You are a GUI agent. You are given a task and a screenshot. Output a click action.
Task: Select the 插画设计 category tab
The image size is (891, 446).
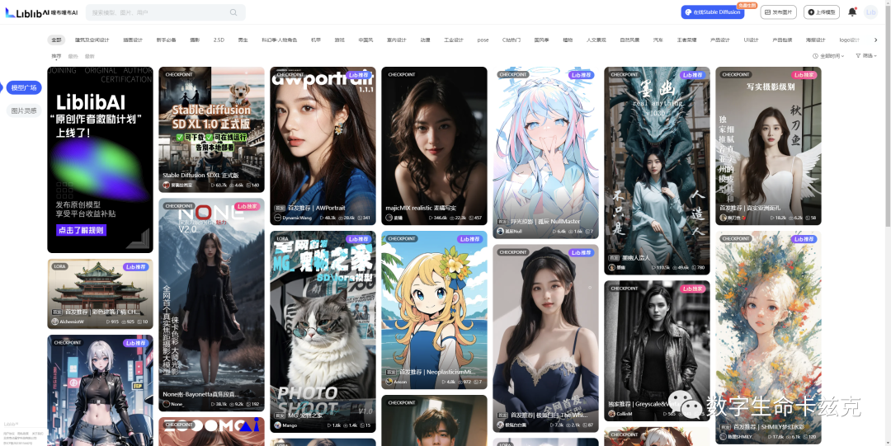coord(133,40)
